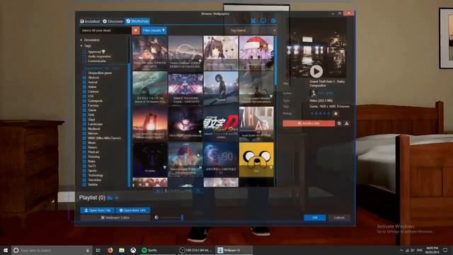Uncheck the Vehicle genre checkbox

[85, 184]
